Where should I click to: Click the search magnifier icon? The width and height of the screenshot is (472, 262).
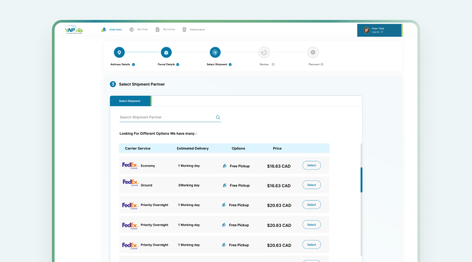[218, 117]
